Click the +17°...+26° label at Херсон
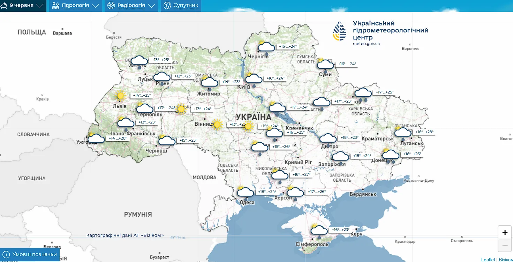This screenshot has height=262, width=513. [x=317, y=192]
